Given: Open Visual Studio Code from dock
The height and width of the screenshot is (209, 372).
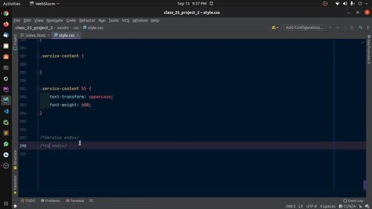Looking at the screenshot, I should [6, 111].
